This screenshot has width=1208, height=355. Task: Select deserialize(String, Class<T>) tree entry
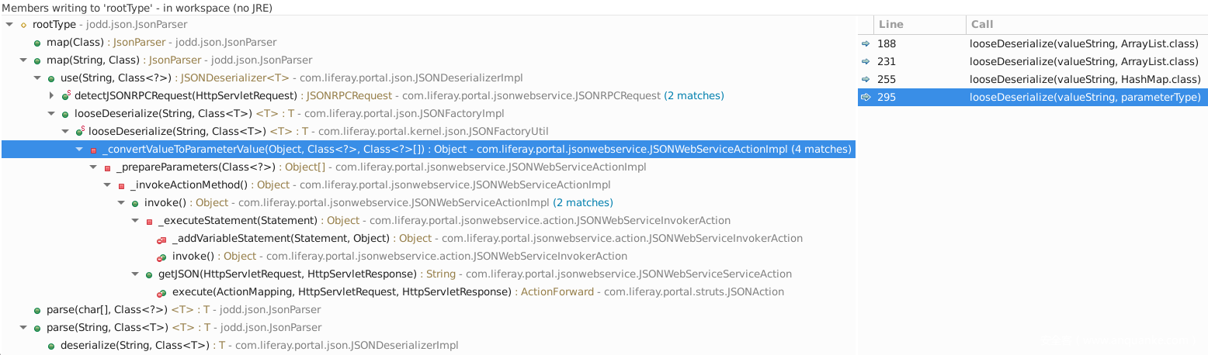[134, 346]
